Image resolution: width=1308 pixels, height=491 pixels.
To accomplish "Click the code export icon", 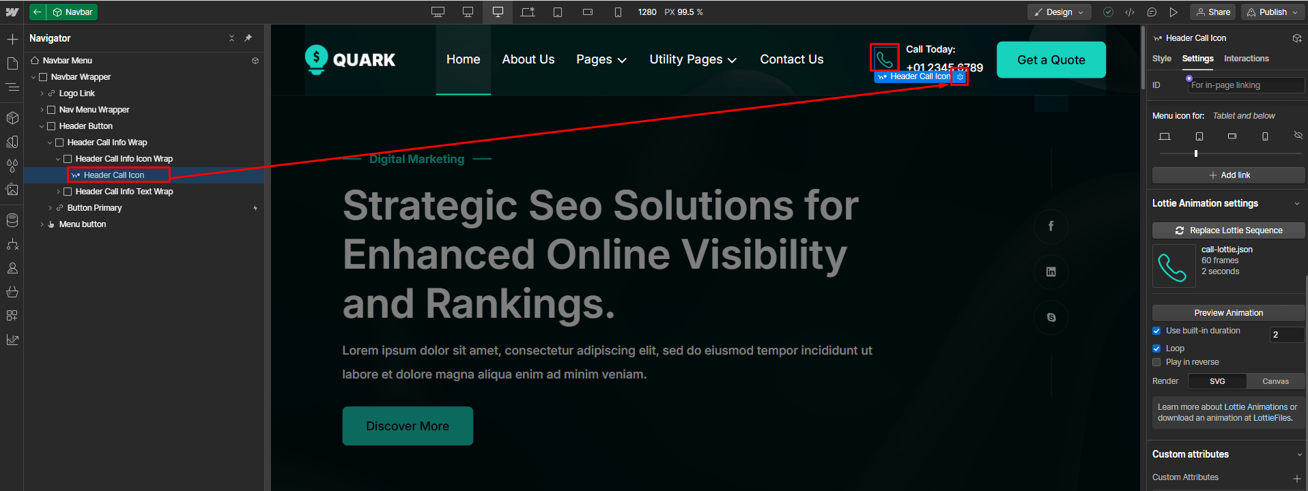I will [x=1130, y=12].
